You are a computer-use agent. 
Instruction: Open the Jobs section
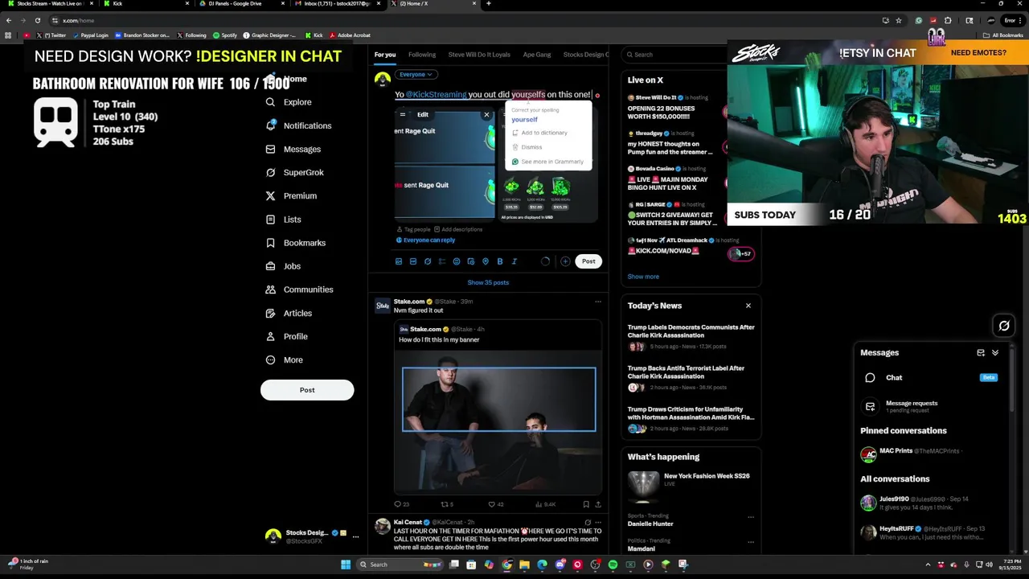point(283,266)
